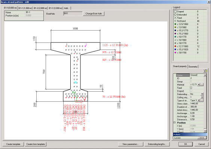Click the BoreHole field containing BH1
Image resolution: width=211 pixels, height=149 pixels.
[73, 13]
